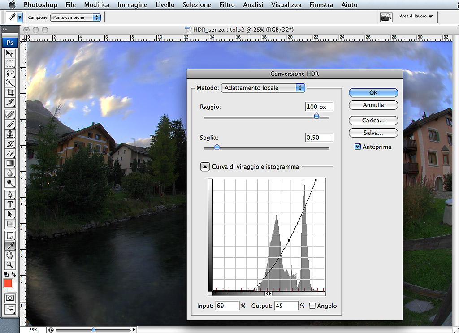Select the Eyedropper tool in the toolbox
This screenshot has width=459, height=333.
(x=10, y=246)
